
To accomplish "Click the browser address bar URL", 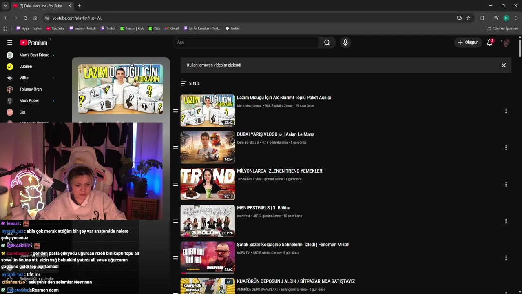I will pyautogui.click(x=77, y=18).
